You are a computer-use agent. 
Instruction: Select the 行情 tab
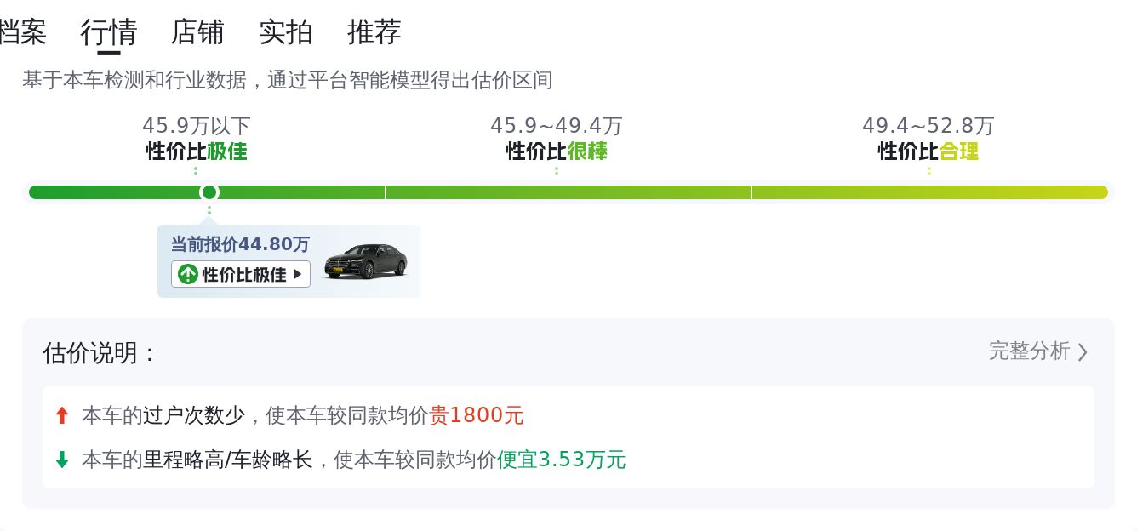click(x=109, y=32)
